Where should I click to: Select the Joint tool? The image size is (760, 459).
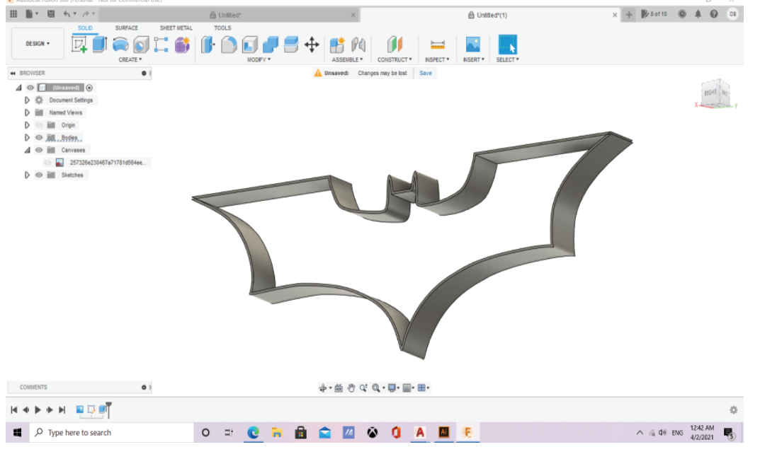[x=358, y=45]
